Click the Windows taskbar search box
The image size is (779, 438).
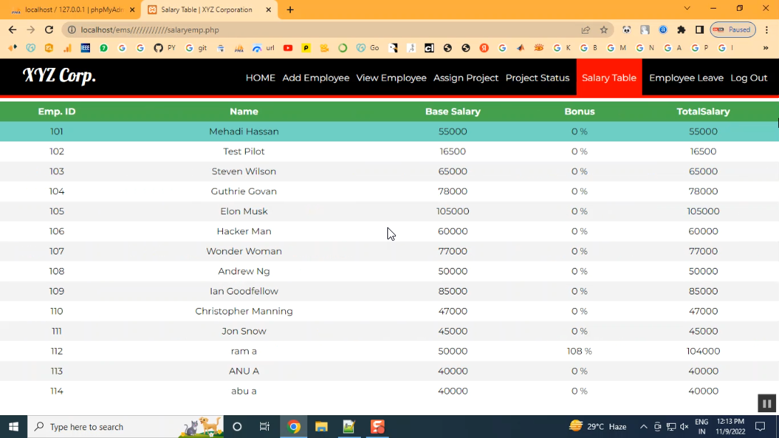(x=107, y=427)
